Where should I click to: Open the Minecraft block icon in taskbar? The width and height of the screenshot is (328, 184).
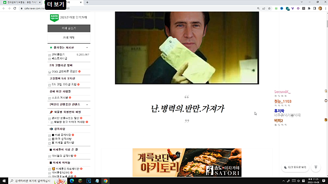[80, 181]
